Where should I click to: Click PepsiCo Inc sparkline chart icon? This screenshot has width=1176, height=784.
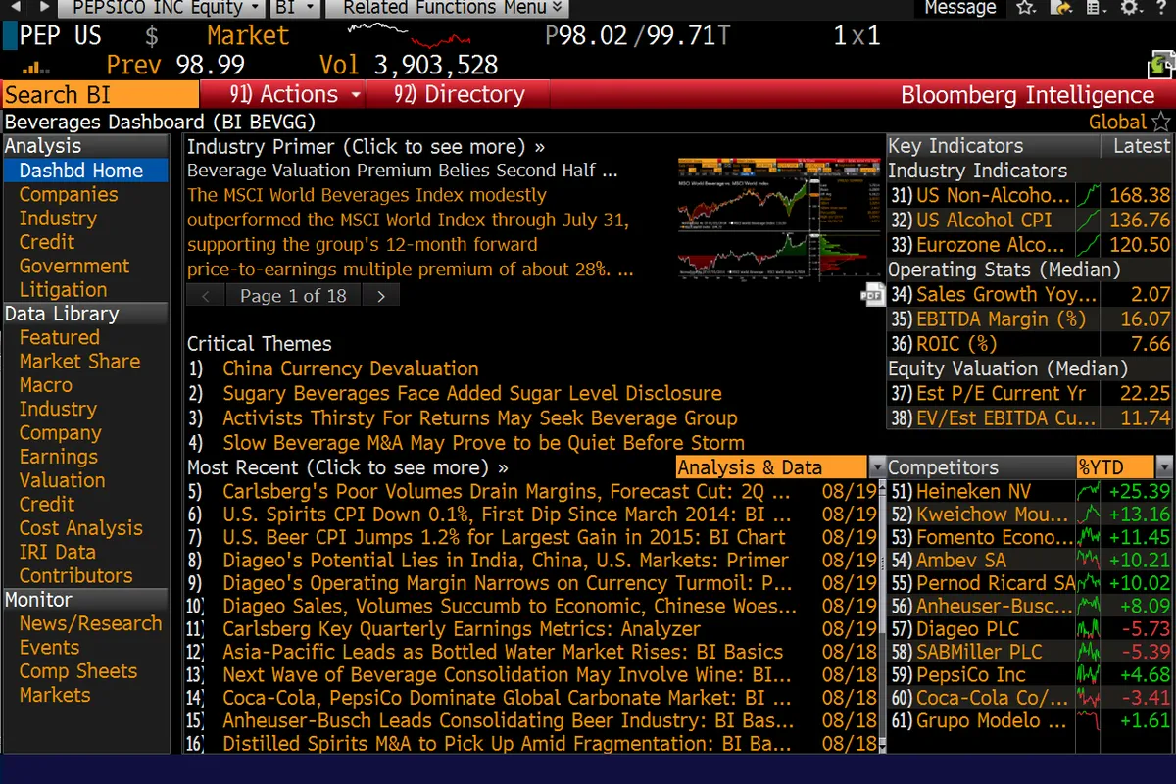tap(1088, 675)
